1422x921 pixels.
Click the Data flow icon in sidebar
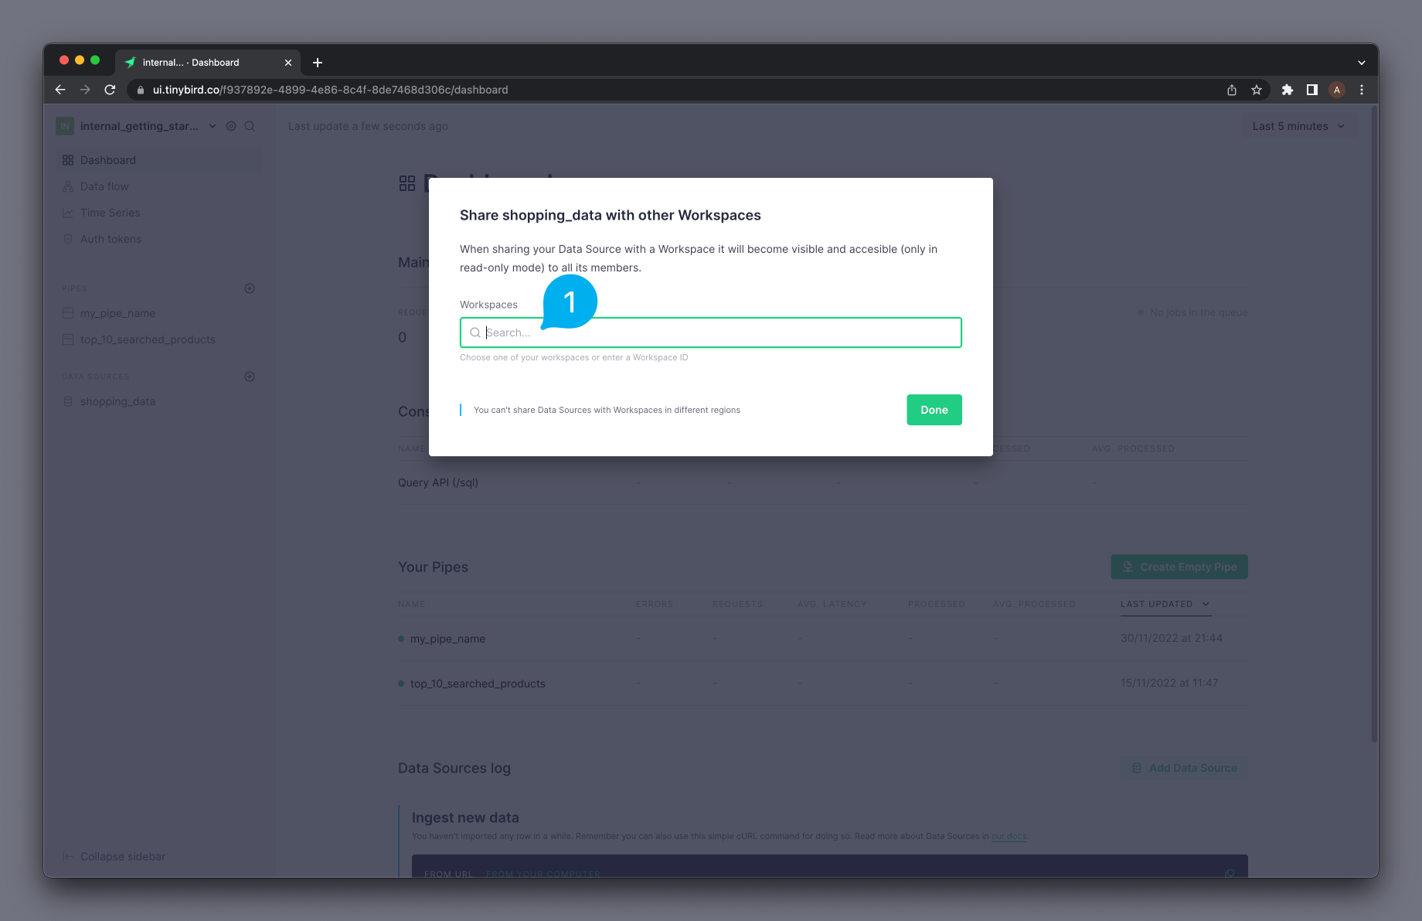(x=68, y=186)
